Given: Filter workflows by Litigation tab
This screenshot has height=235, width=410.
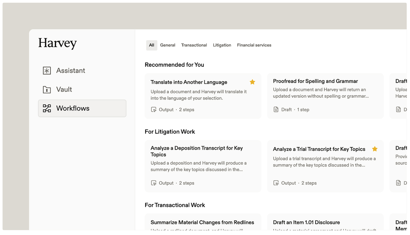Looking at the screenshot, I should [x=222, y=45].
